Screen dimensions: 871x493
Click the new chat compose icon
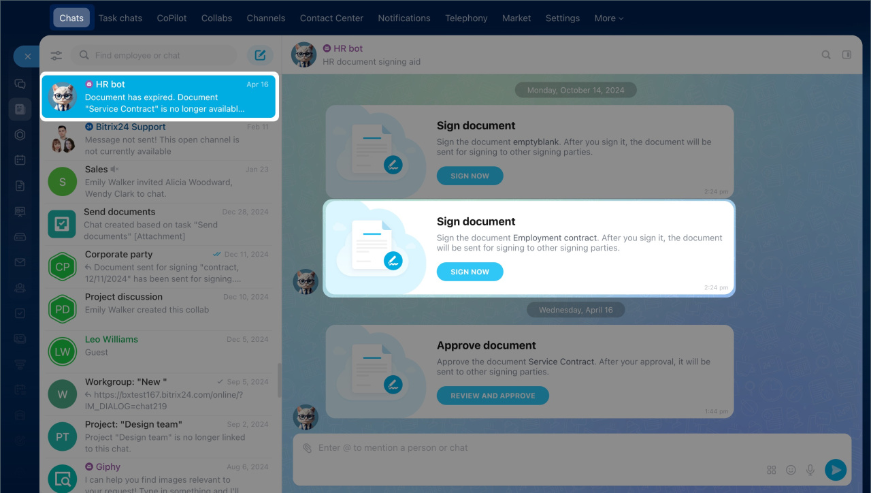(260, 55)
